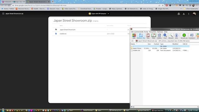Open Drive viewer more actions menu
199x112 pixels.
click(x=189, y=14)
